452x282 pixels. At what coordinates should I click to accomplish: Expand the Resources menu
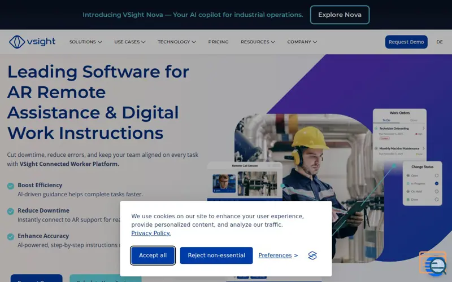pyautogui.click(x=258, y=42)
